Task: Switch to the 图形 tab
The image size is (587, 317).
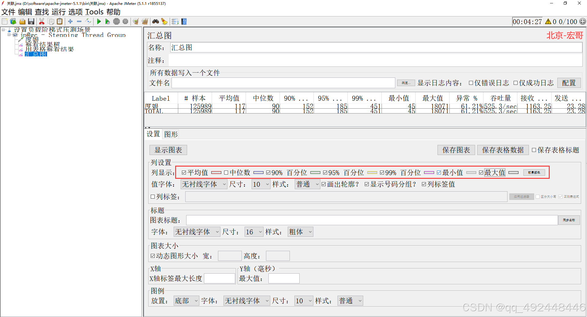Action: (171, 134)
